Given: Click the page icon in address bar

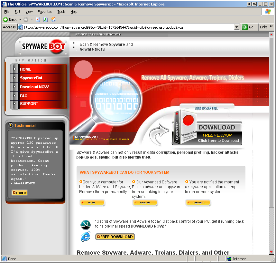Looking at the screenshot, I should [21, 27].
